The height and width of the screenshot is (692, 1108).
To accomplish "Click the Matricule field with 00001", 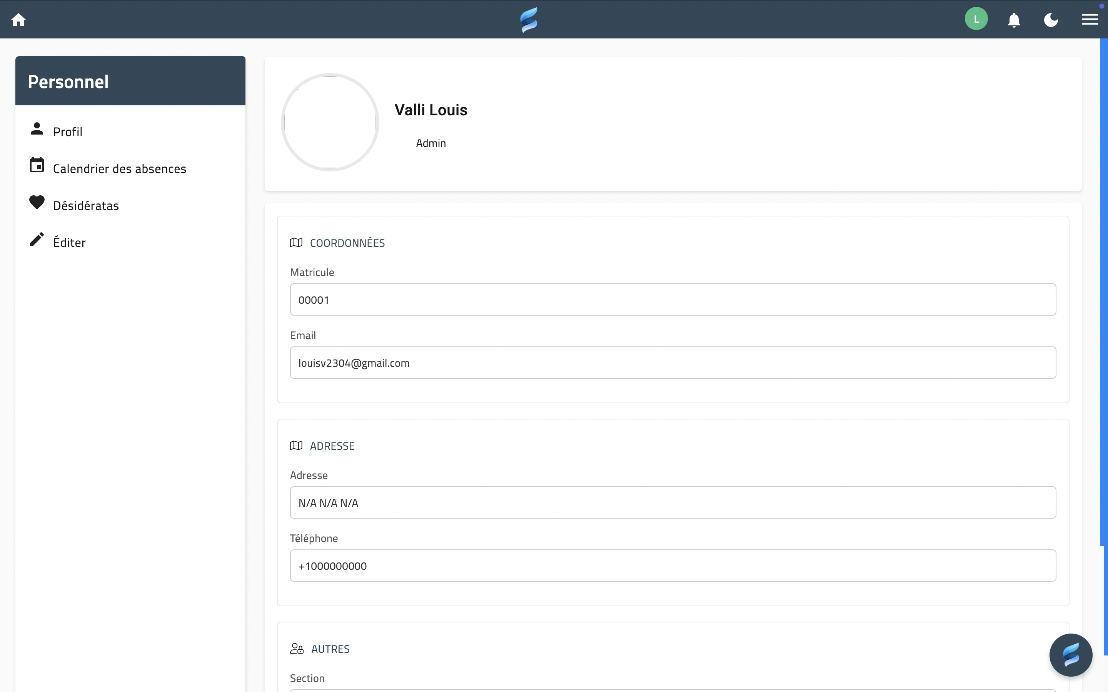I will 673,299.
